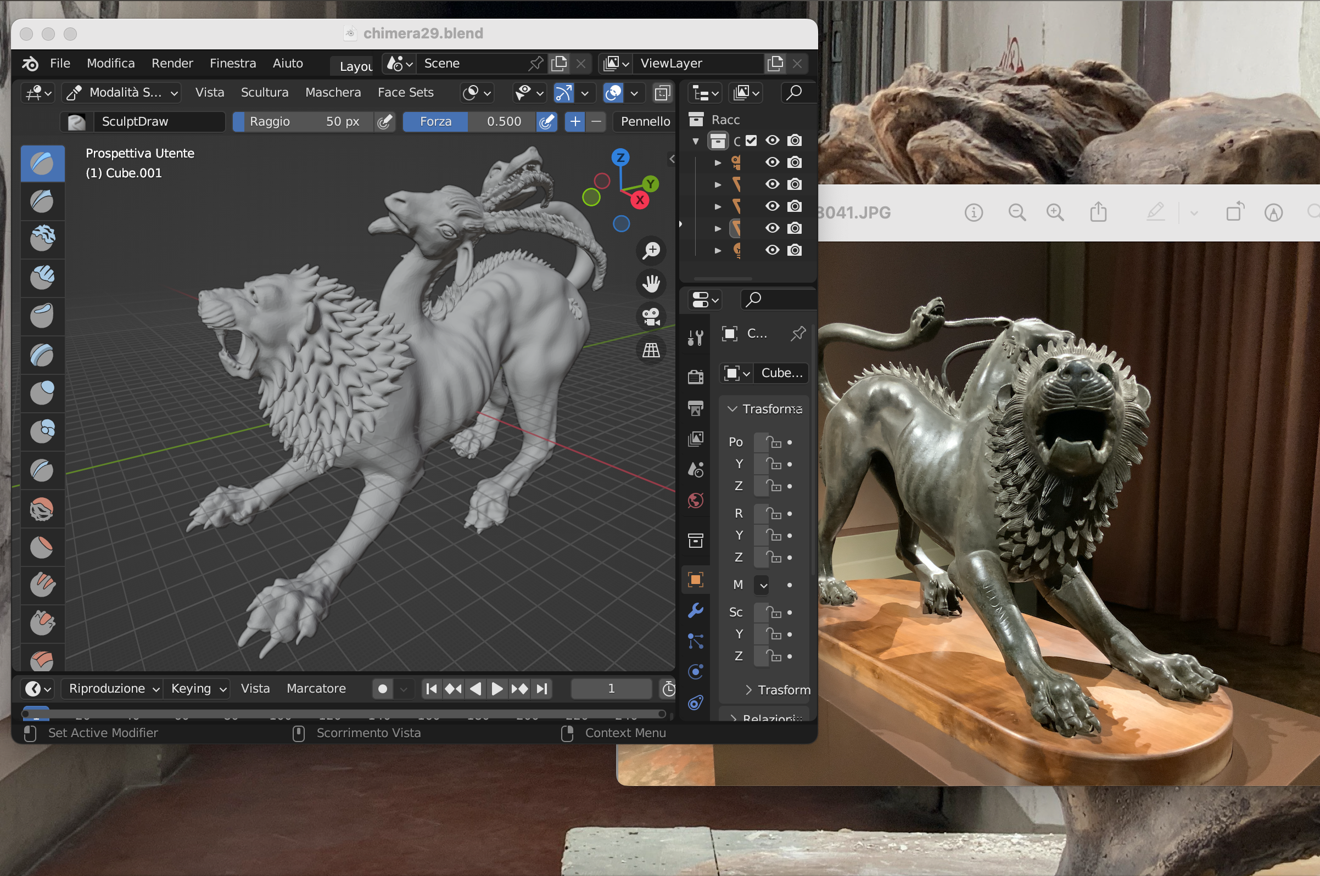
Task: Open the Maschera menu
Action: click(333, 93)
